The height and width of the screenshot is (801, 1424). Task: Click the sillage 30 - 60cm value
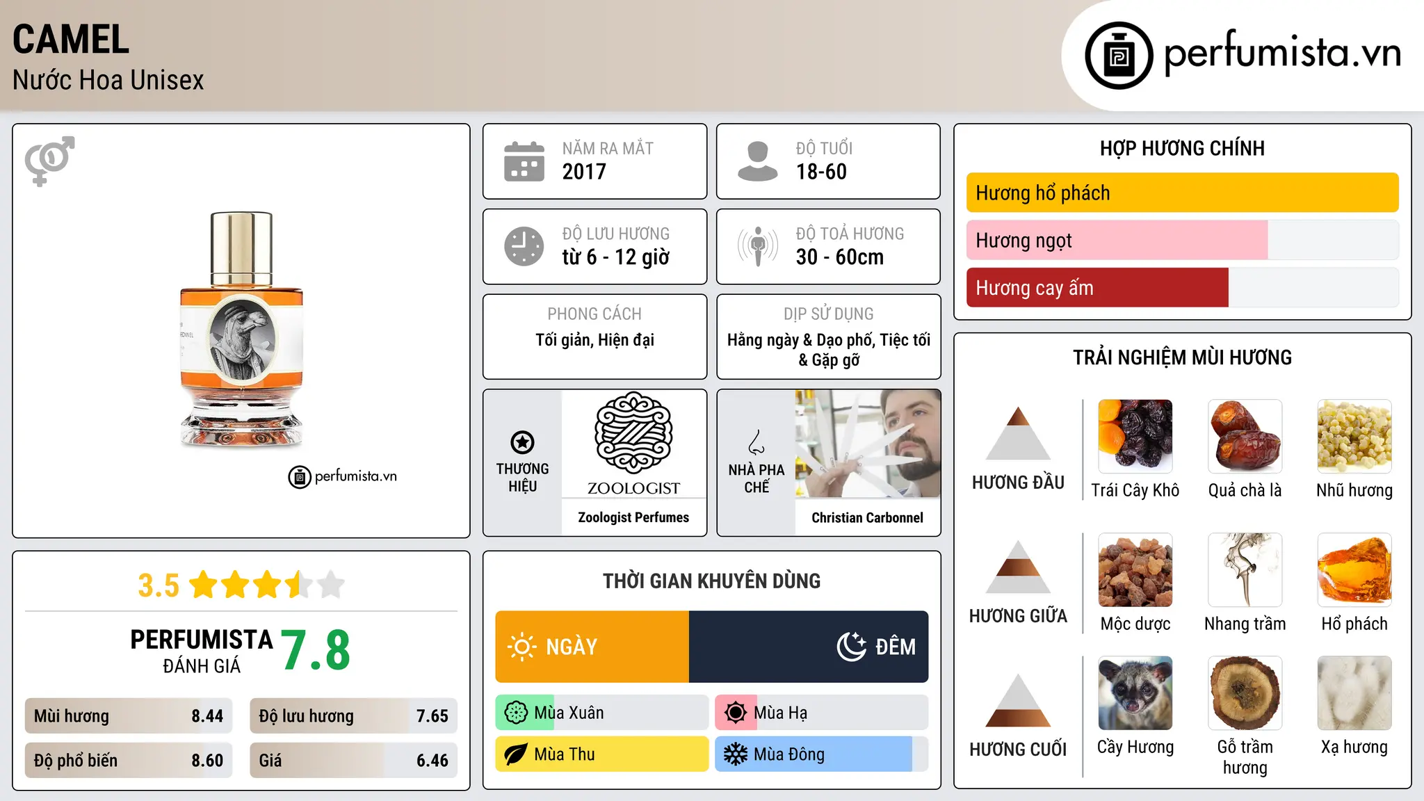coord(840,257)
